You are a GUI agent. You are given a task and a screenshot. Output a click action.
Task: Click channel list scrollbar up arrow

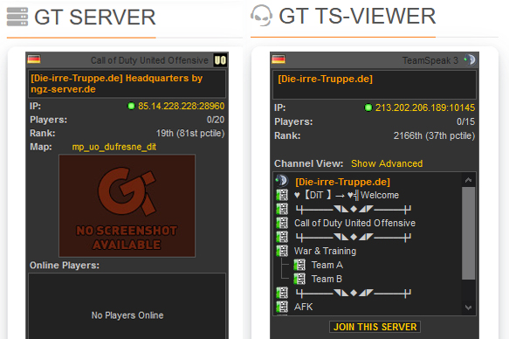(x=468, y=180)
